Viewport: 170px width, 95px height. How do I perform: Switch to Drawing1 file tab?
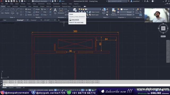coord(33,20)
